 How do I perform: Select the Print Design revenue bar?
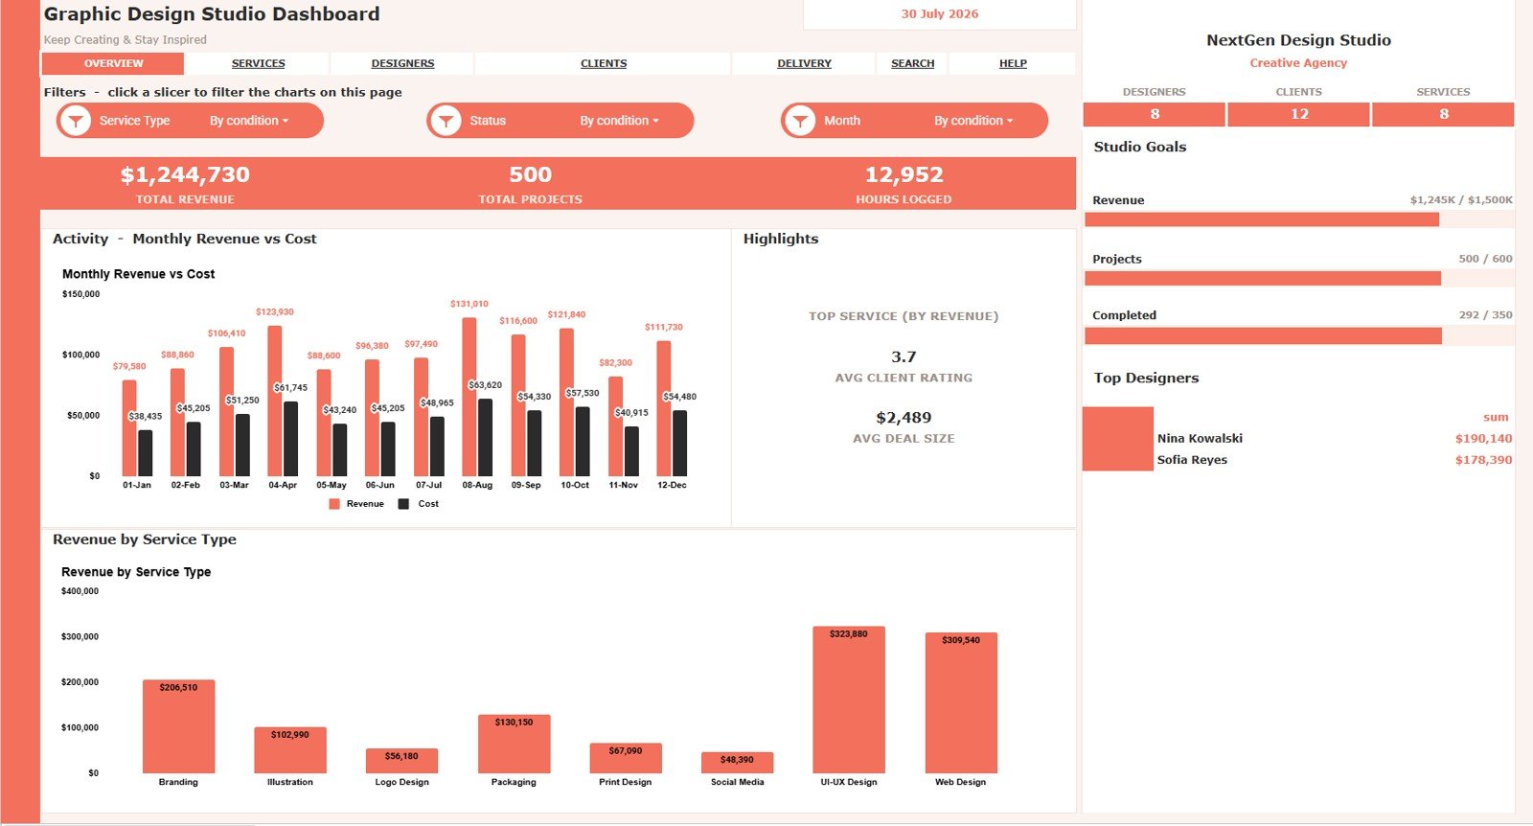tap(626, 758)
